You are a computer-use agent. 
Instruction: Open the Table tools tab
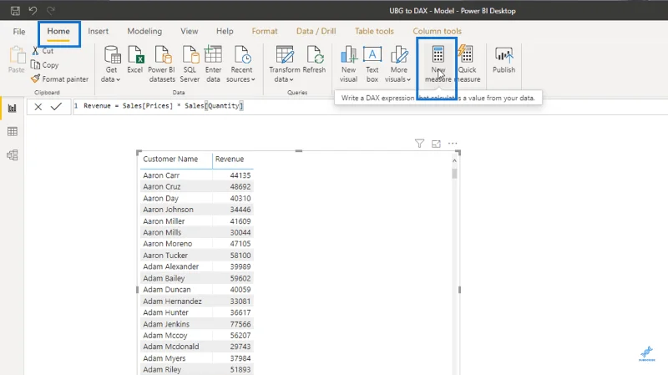[x=374, y=31]
